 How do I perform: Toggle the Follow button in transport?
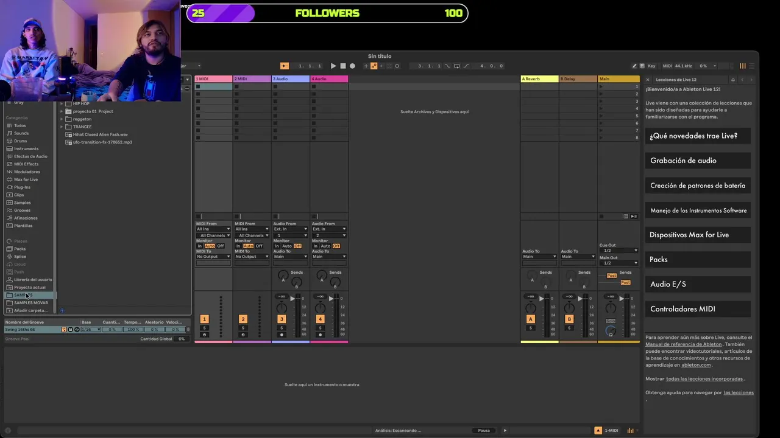coord(285,66)
